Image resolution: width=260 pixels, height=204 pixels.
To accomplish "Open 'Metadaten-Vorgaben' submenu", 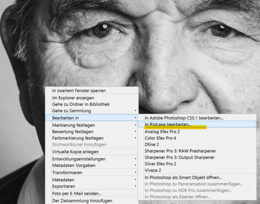I will 92,165.
